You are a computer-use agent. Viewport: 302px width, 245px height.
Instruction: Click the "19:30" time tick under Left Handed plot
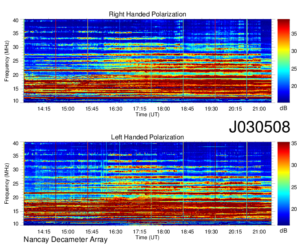(211, 232)
